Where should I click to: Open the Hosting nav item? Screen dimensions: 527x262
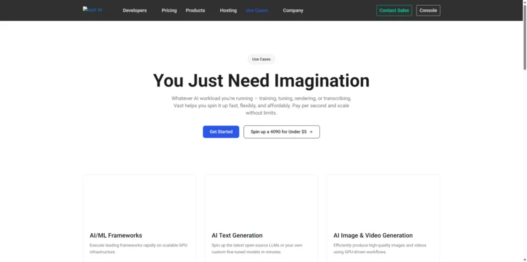(x=228, y=11)
